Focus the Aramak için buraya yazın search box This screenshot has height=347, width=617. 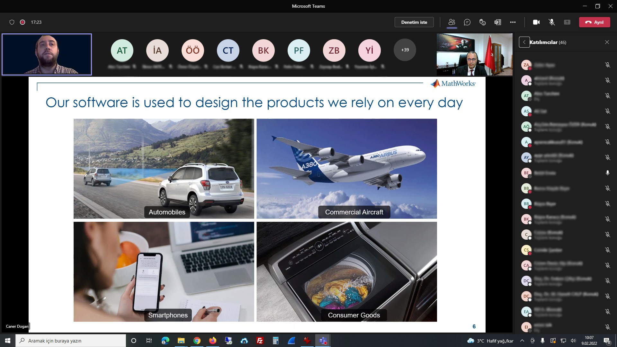pos(71,341)
